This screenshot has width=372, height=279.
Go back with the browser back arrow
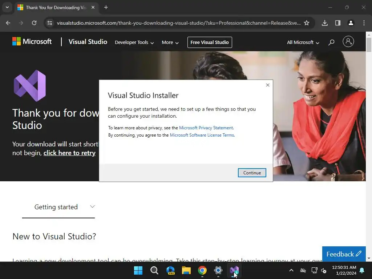point(8,23)
